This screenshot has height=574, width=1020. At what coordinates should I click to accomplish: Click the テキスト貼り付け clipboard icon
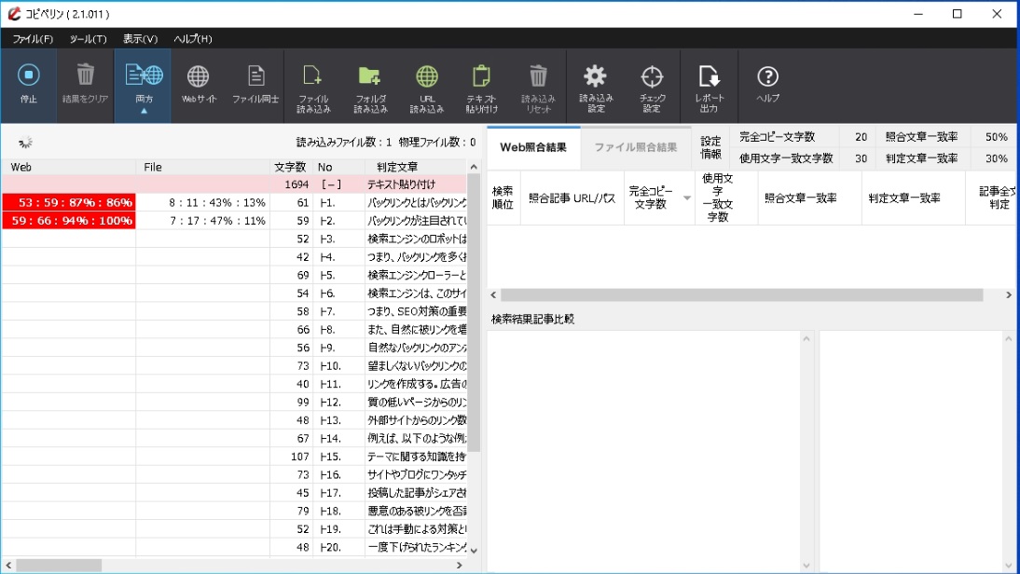point(481,76)
